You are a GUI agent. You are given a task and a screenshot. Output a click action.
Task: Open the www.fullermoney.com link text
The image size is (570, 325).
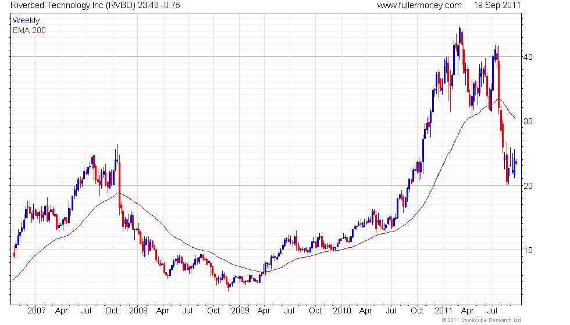(419, 5)
